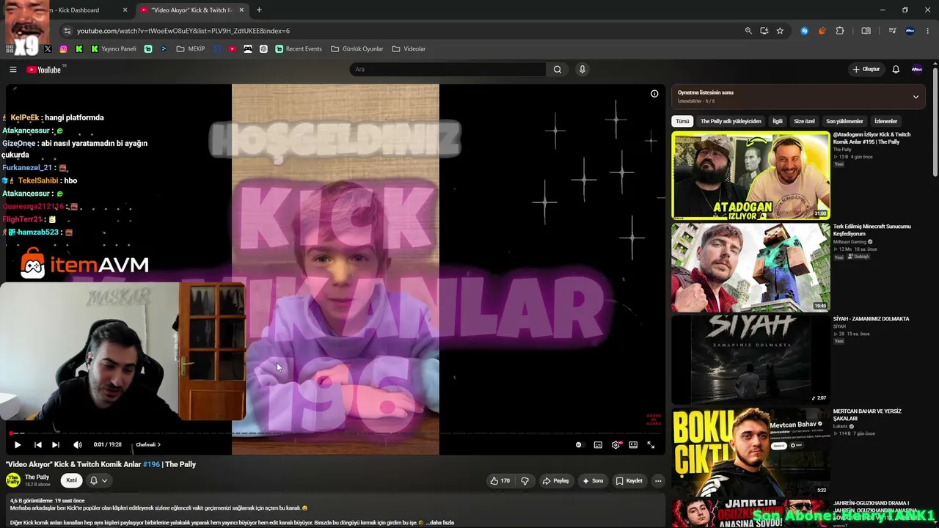Viewport: 939px width, 528px height.
Task: Click the #196 hashtag link in title
Action: (x=151, y=464)
